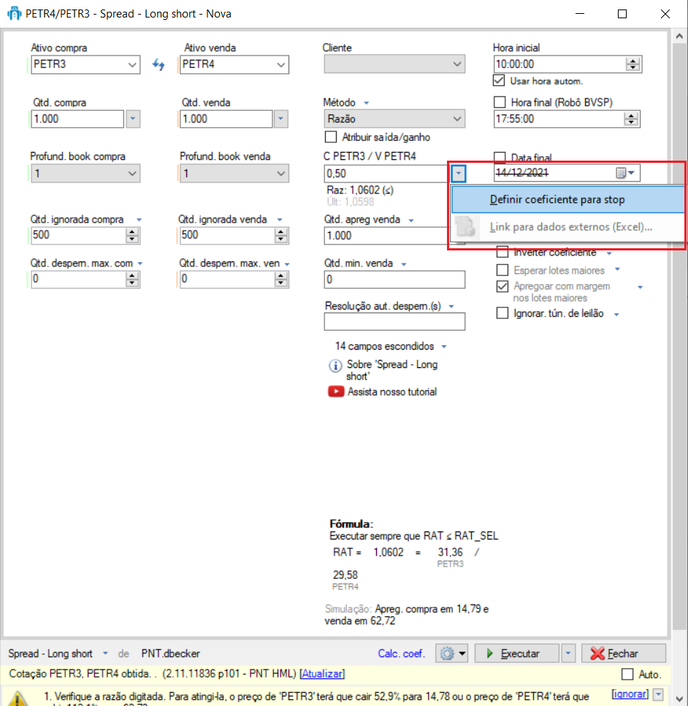Select Definir coeficiente para stop
Viewport: 688px width, 706px height.
[x=567, y=199]
